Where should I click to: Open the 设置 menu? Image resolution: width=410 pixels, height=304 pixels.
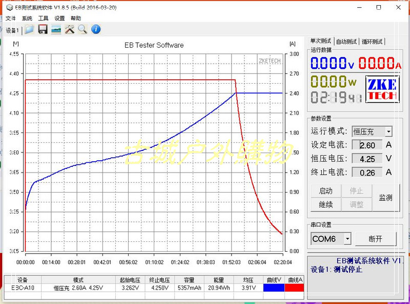click(x=60, y=18)
